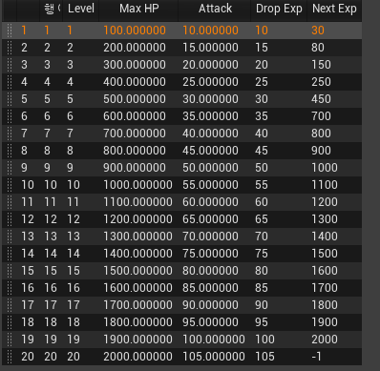Sort by the Max HP column header
The height and width of the screenshot is (371, 380).
(x=139, y=9)
